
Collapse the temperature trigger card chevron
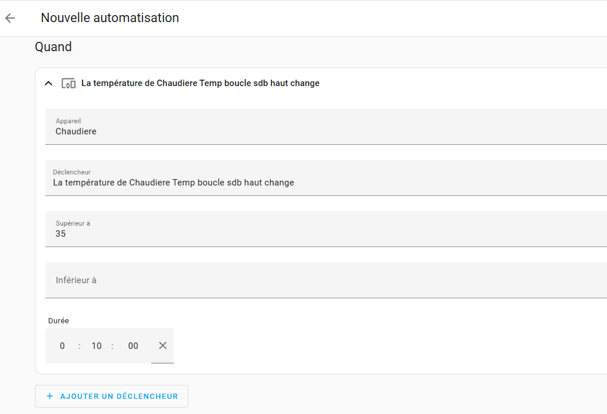(48, 83)
